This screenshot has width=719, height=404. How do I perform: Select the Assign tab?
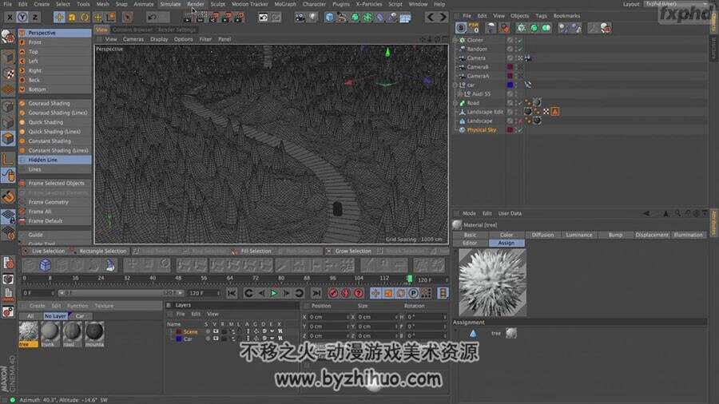click(x=506, y=244)
